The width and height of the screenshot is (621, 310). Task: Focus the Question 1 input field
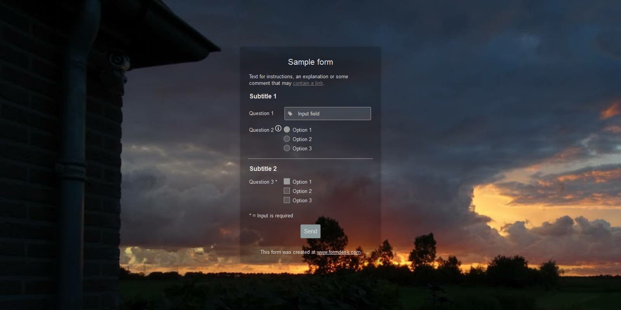pos(328,114)
